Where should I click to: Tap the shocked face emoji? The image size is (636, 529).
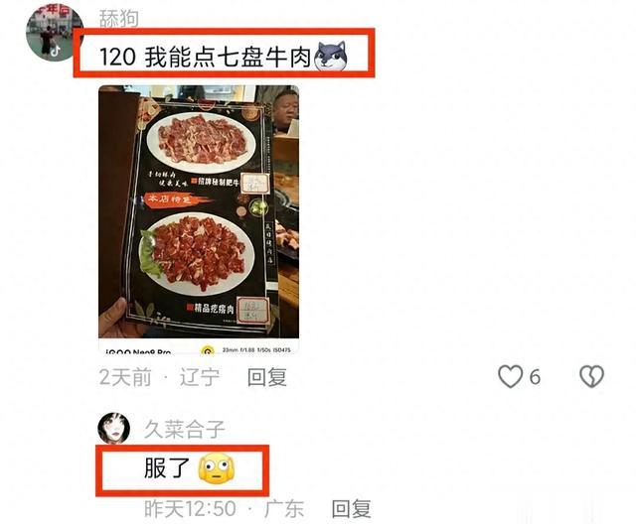click(217, 469)
